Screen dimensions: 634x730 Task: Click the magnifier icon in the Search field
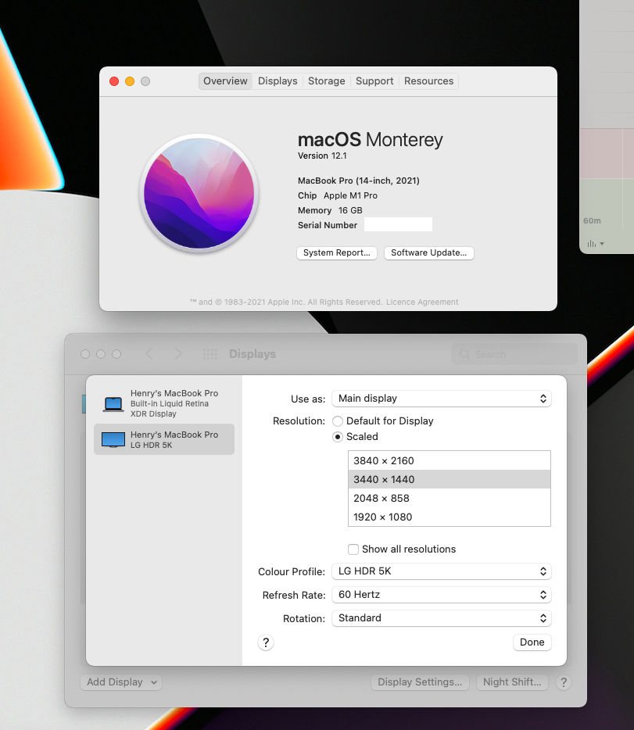point(464,354)
